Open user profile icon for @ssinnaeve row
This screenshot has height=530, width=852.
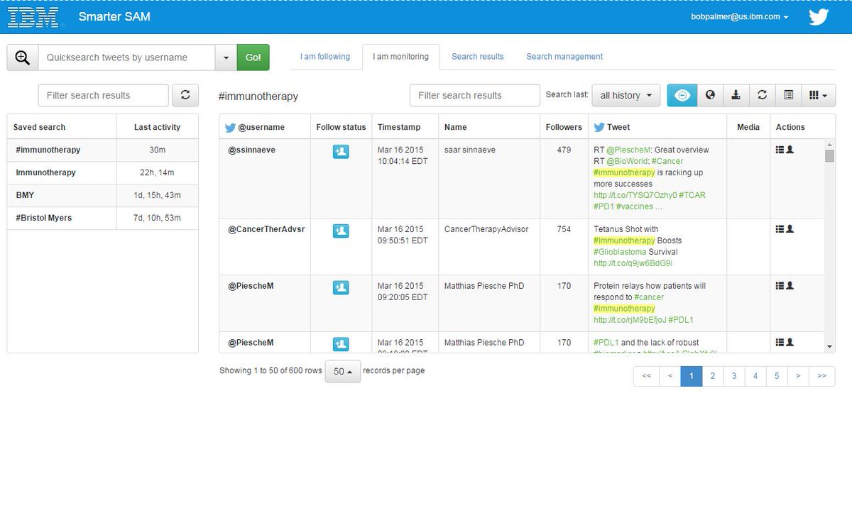click(x=790, y=150)
